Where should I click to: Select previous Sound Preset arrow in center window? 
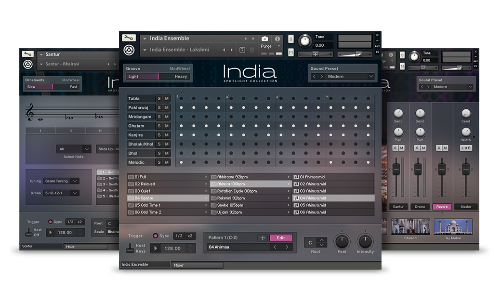pyautogui.click(x=314, y=77)
